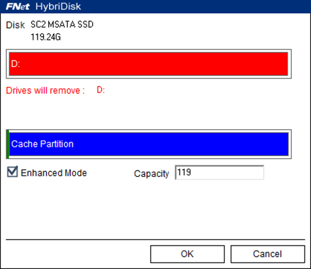
Task: Click the "Drives will remove :" warning text
Action: [x=45, y=91]
